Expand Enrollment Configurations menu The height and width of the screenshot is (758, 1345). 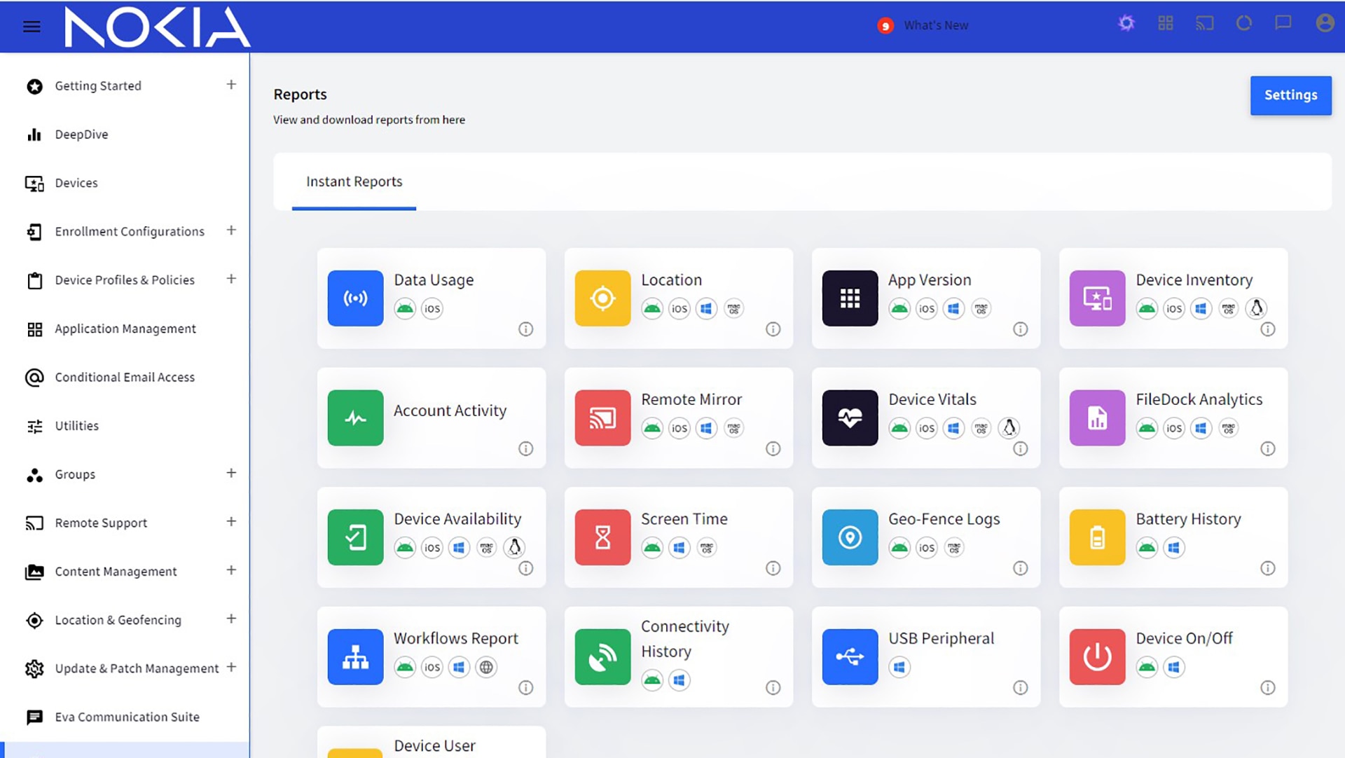231,230
